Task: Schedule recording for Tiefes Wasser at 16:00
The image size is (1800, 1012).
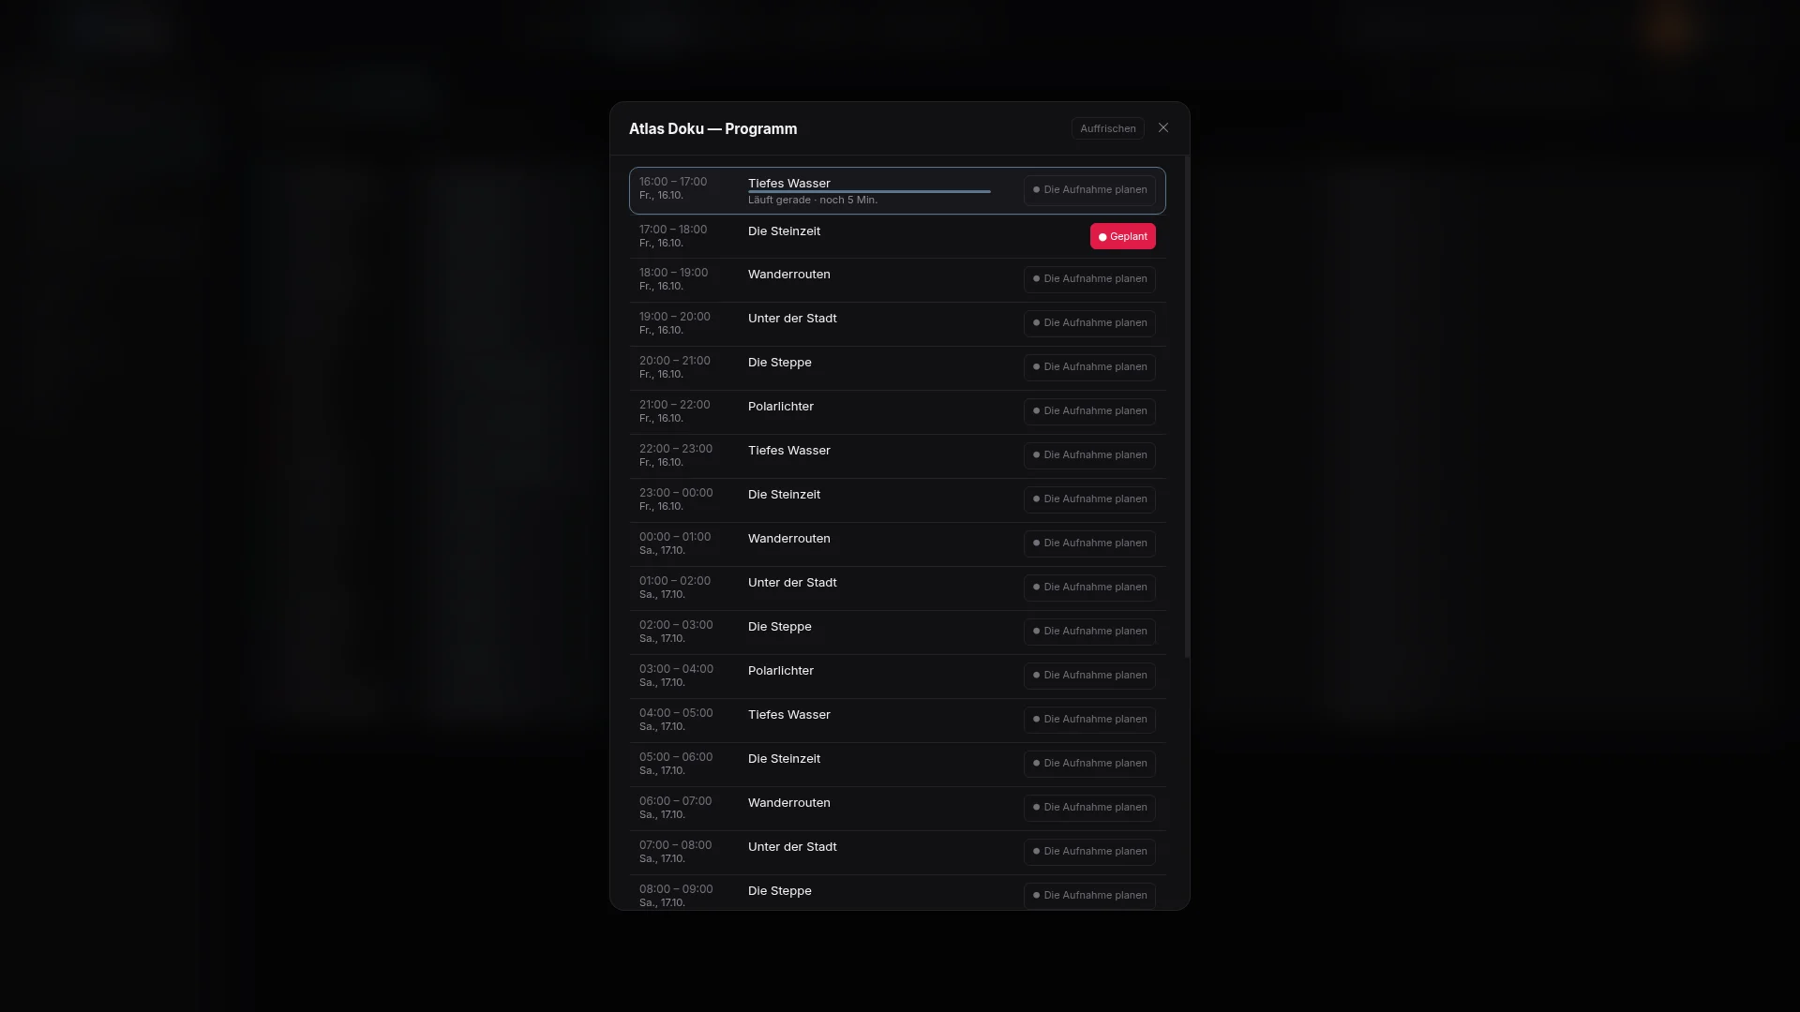Action: pos(1089,190)
